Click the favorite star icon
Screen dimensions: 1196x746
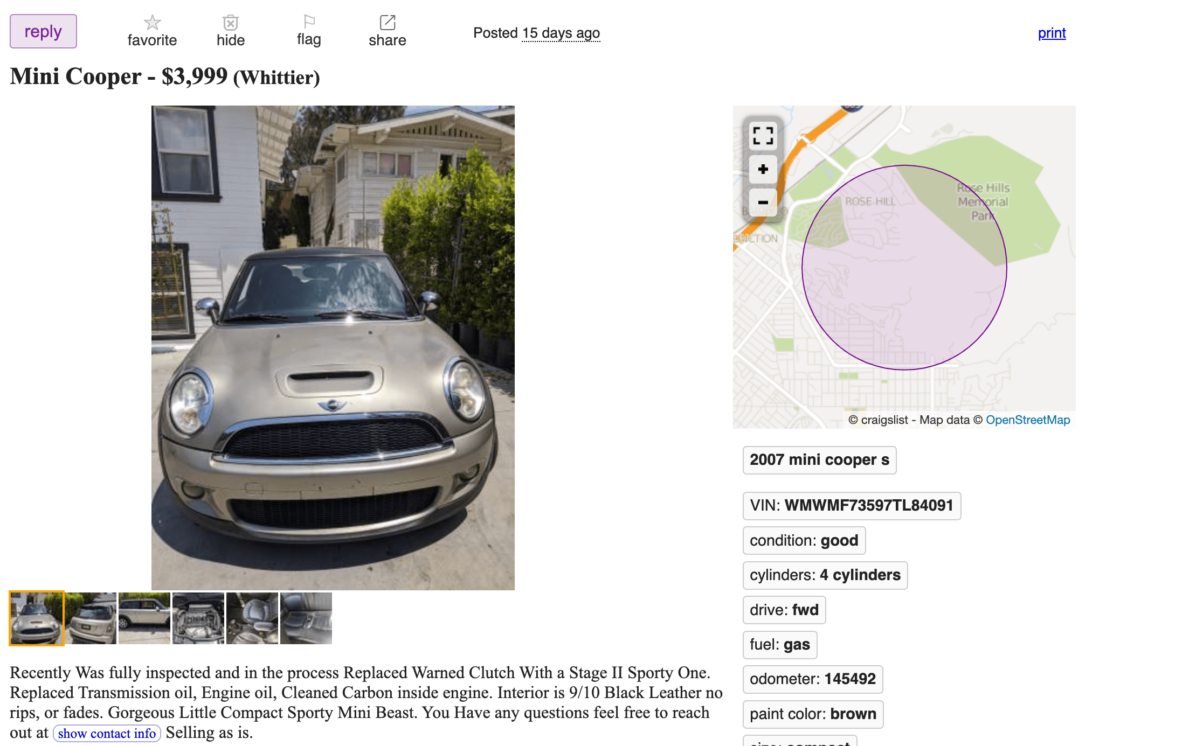(152, 23)
